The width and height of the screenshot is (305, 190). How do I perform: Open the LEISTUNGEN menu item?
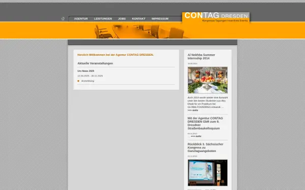[103, 19]
